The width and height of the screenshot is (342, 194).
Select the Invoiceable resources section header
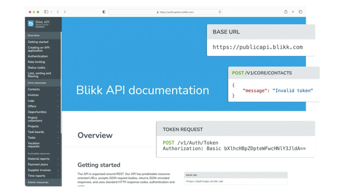38,153
